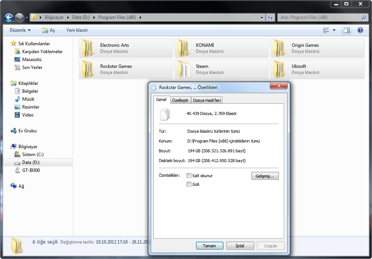This screenshot has height=259, width=372.
Task: Click the "40.439 Dosya, 2.769 Klasör" text
Action: tap(211, 113)
